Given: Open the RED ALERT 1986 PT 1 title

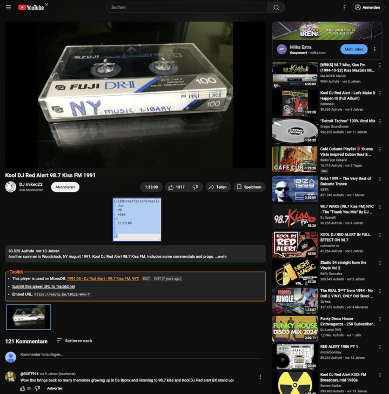Looking at the screenshot, I should pyautogui.click(x=339, y=346).
